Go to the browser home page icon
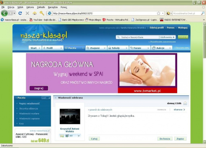Image resolution: width=206 pixels, height=148 pixels. [x=35, y=13]
